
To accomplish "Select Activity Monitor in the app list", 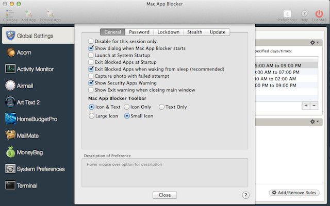I will (38, 69).
